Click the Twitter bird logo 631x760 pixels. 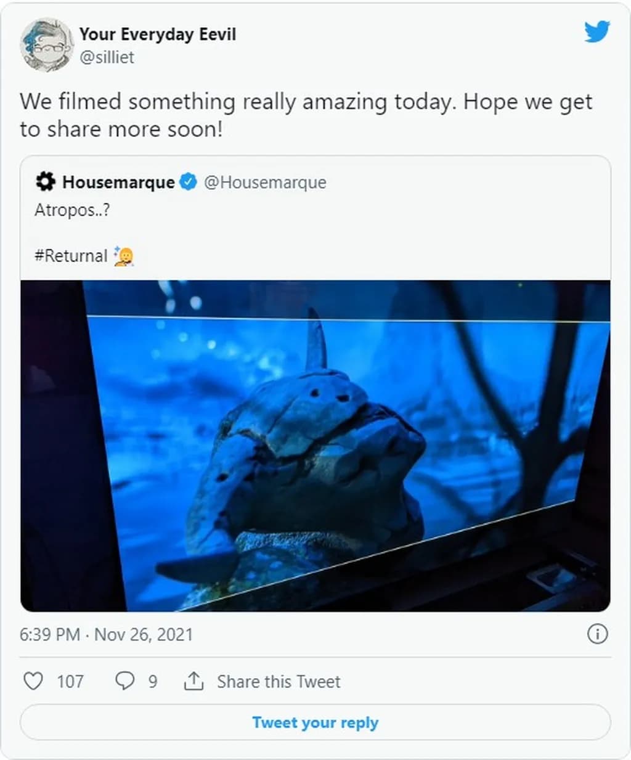596,31
